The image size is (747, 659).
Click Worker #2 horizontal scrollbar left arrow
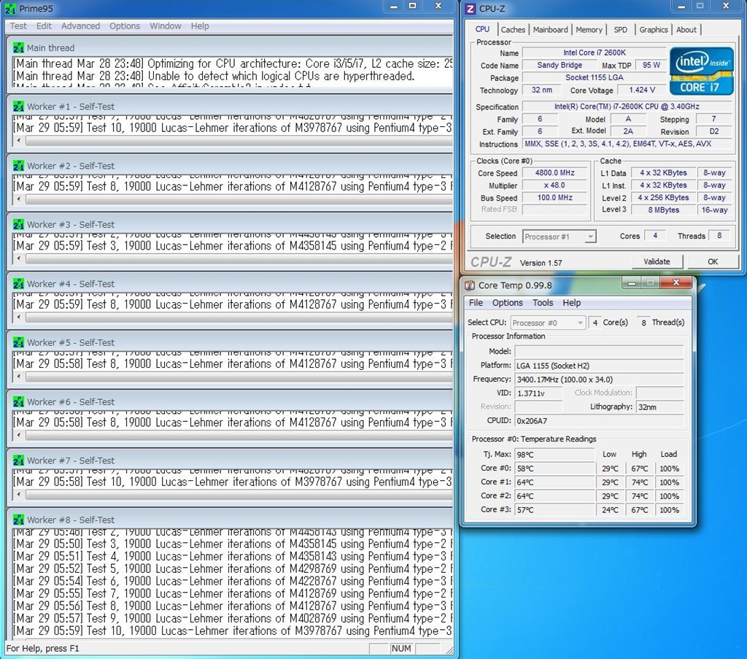(x=18, y=200)
